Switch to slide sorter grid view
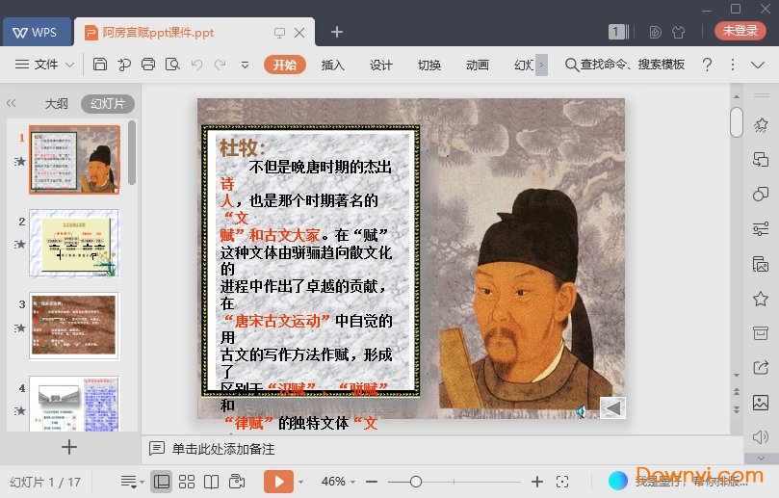This screenshot has width=779, height=498. click(187, 481)
